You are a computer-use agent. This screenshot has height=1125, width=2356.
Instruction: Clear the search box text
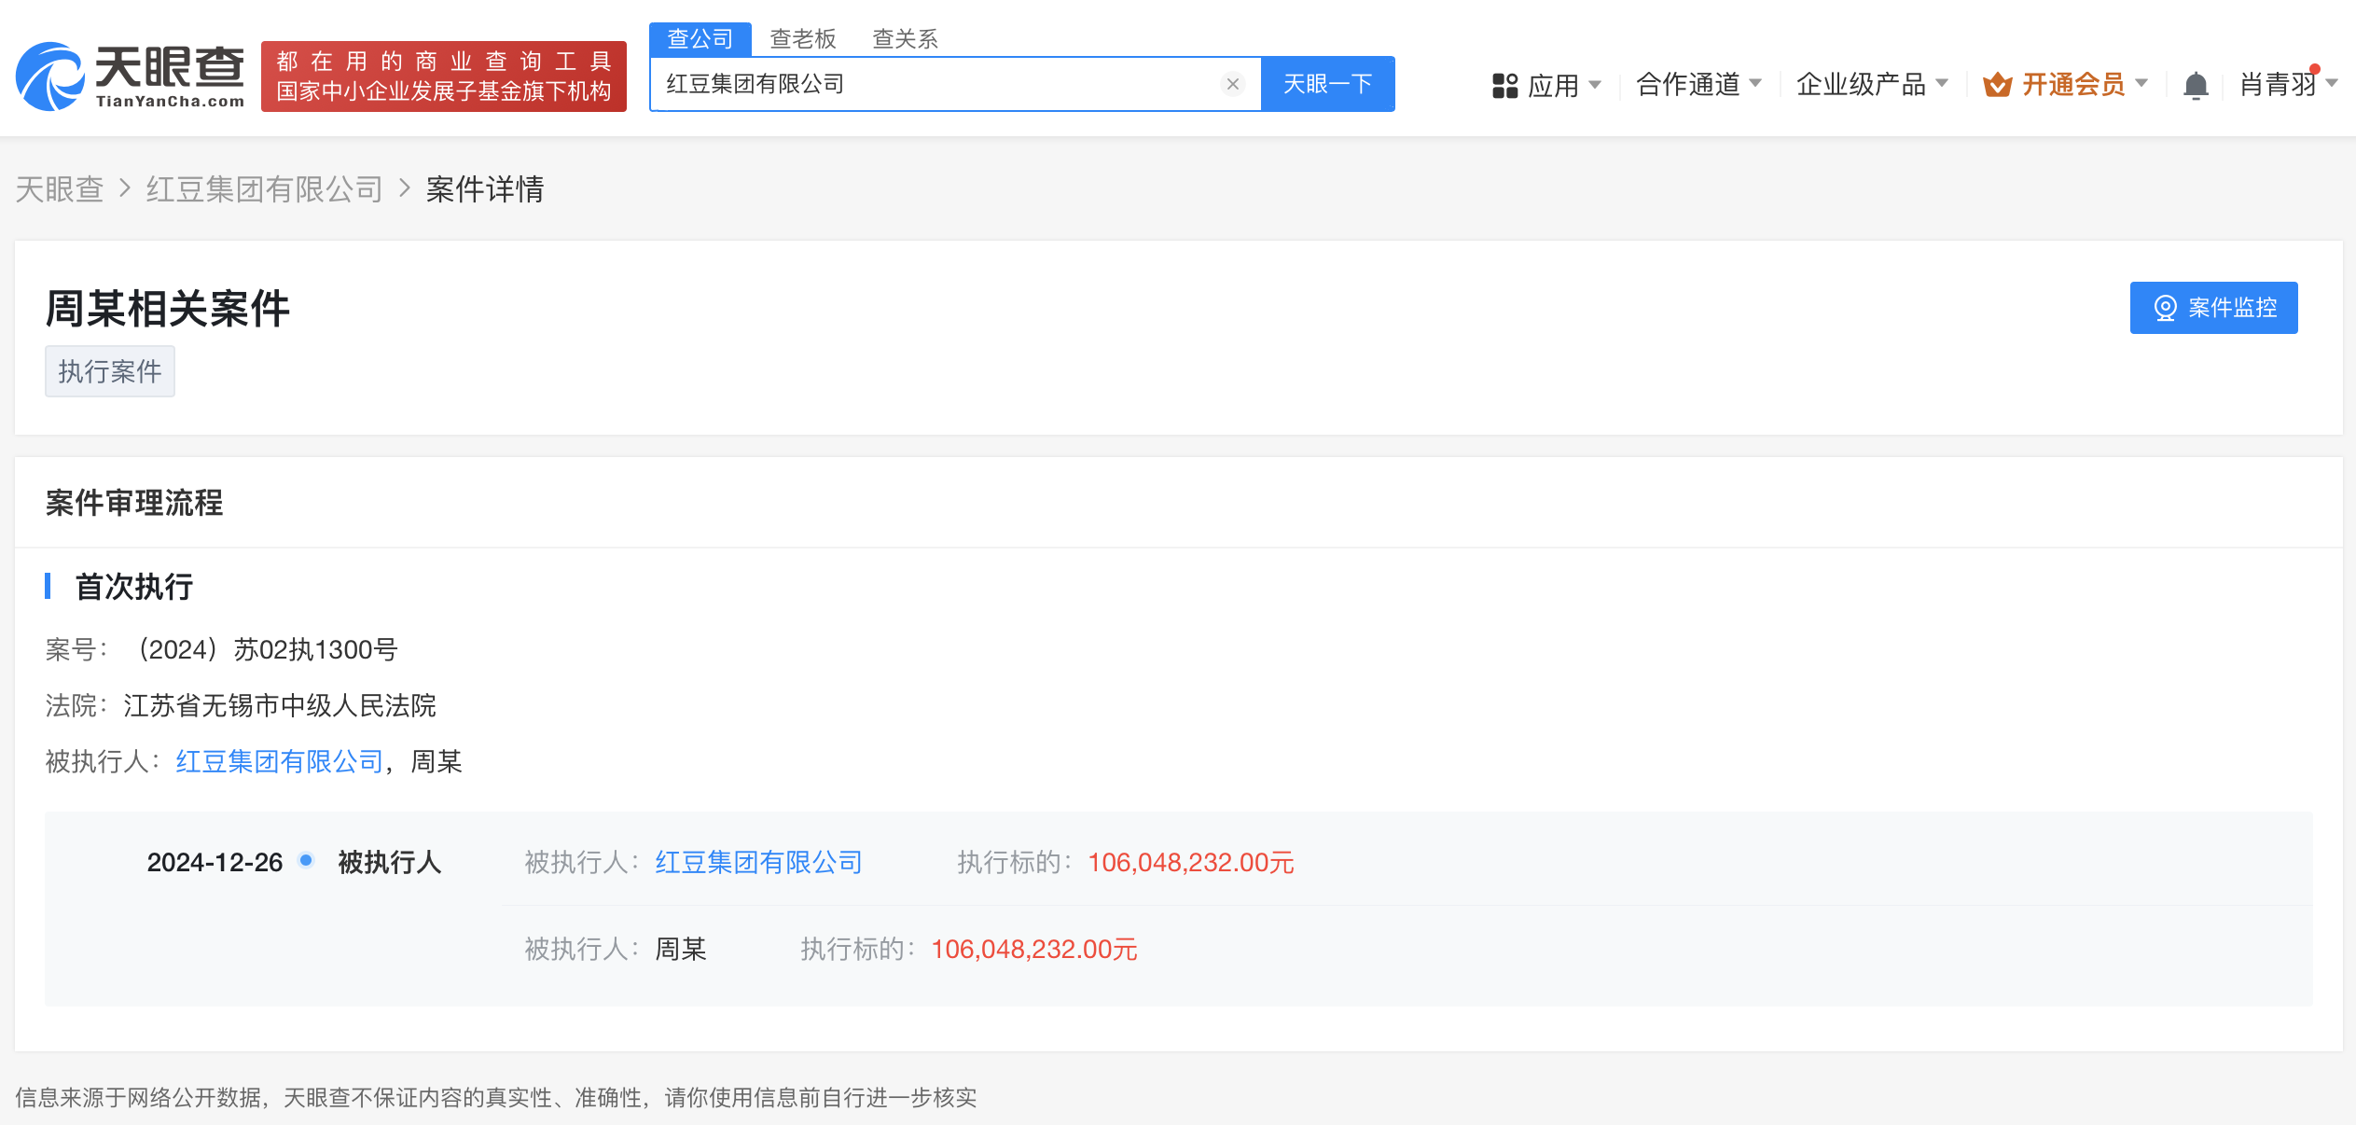pos(1232,84)
